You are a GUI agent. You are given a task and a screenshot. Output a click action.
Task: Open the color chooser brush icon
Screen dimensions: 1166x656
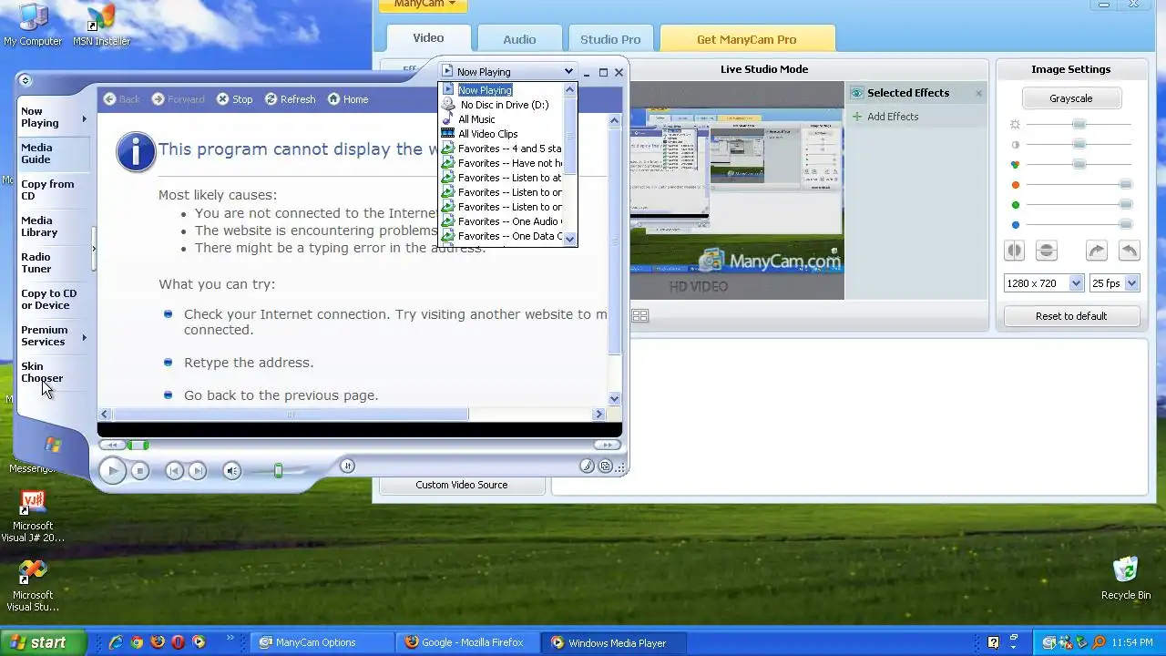pyautogui.click(x=588, y=466)
